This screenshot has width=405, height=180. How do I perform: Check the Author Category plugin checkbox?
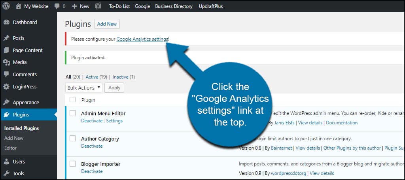73,139
